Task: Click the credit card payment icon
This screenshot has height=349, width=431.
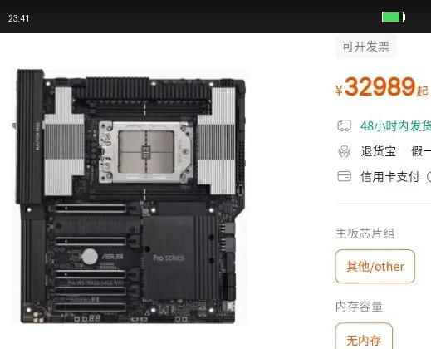Action: 344,176
